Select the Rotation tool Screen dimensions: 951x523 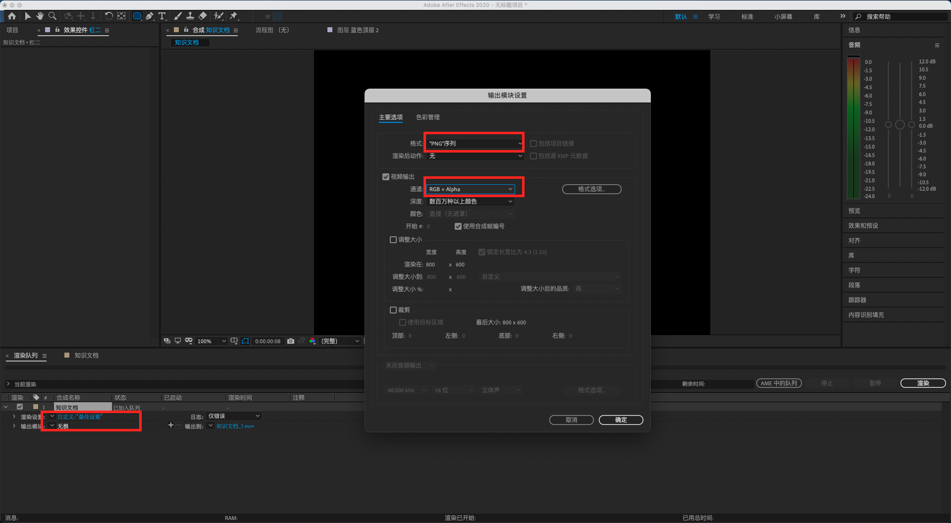pos(108,16)
